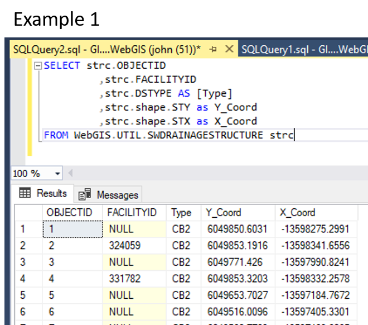This screenshot has height=325, width=368.
Task: Select the Type column header
Action: point(183,212)
